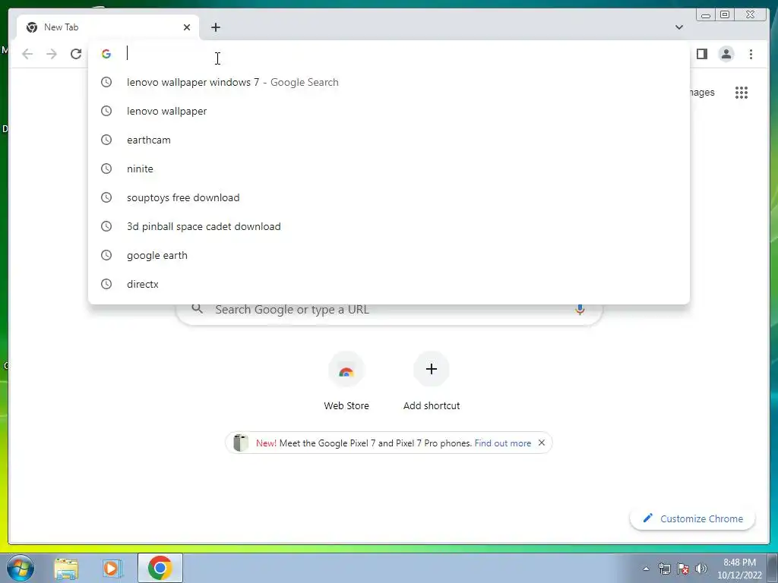Open the Images link
Screen dimensions: 778x583
click(x=703, y=92)
